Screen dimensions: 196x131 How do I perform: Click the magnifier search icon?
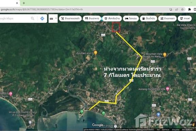coord(33,18)
